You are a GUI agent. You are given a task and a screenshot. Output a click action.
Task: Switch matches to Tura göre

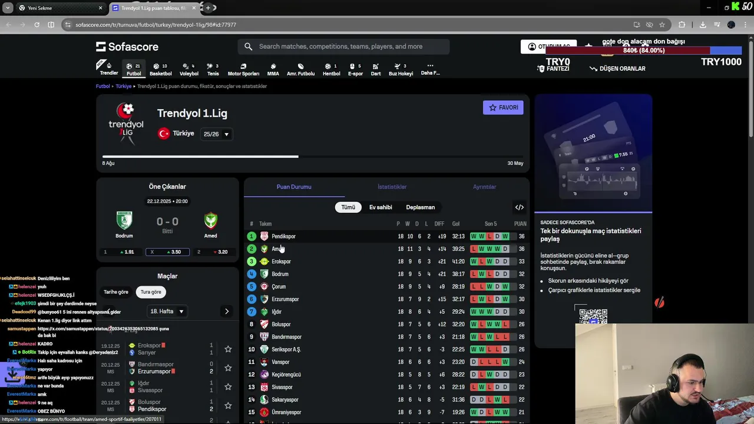tap(151, 292)
